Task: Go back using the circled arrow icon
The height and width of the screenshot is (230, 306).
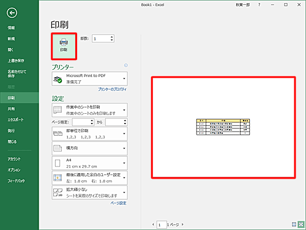Action: coord(12,13)
